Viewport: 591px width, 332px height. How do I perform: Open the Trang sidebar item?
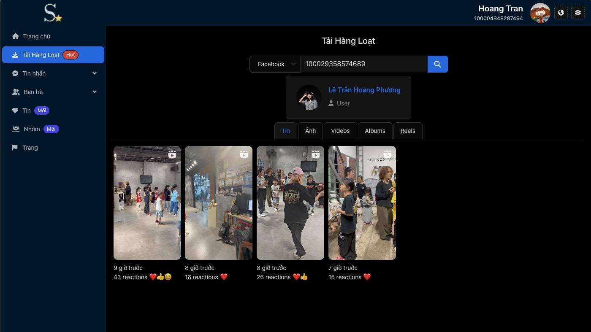53,148
